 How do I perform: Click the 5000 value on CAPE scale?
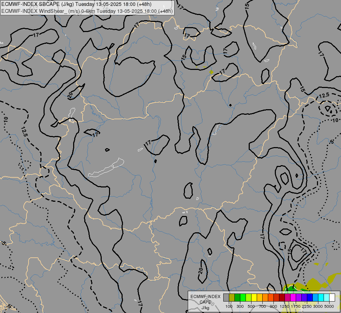(x=329, y=306)
